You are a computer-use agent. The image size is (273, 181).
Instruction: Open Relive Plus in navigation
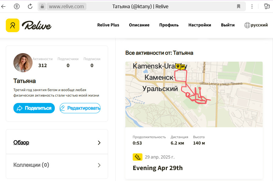tap(108, 25)
